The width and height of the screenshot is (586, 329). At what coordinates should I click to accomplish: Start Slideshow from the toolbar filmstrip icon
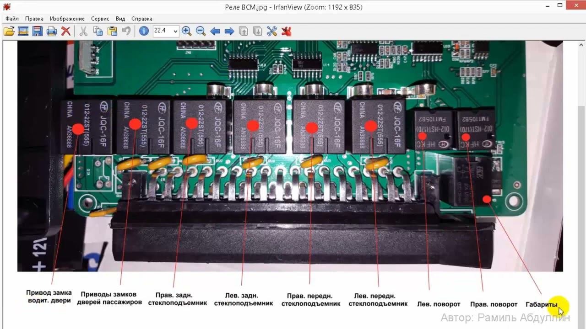23,31
